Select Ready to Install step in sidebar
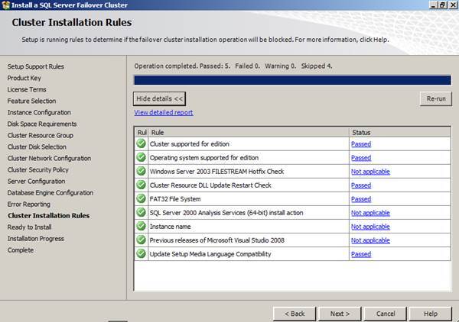This screenshot has height=322, width=459. 29,227
